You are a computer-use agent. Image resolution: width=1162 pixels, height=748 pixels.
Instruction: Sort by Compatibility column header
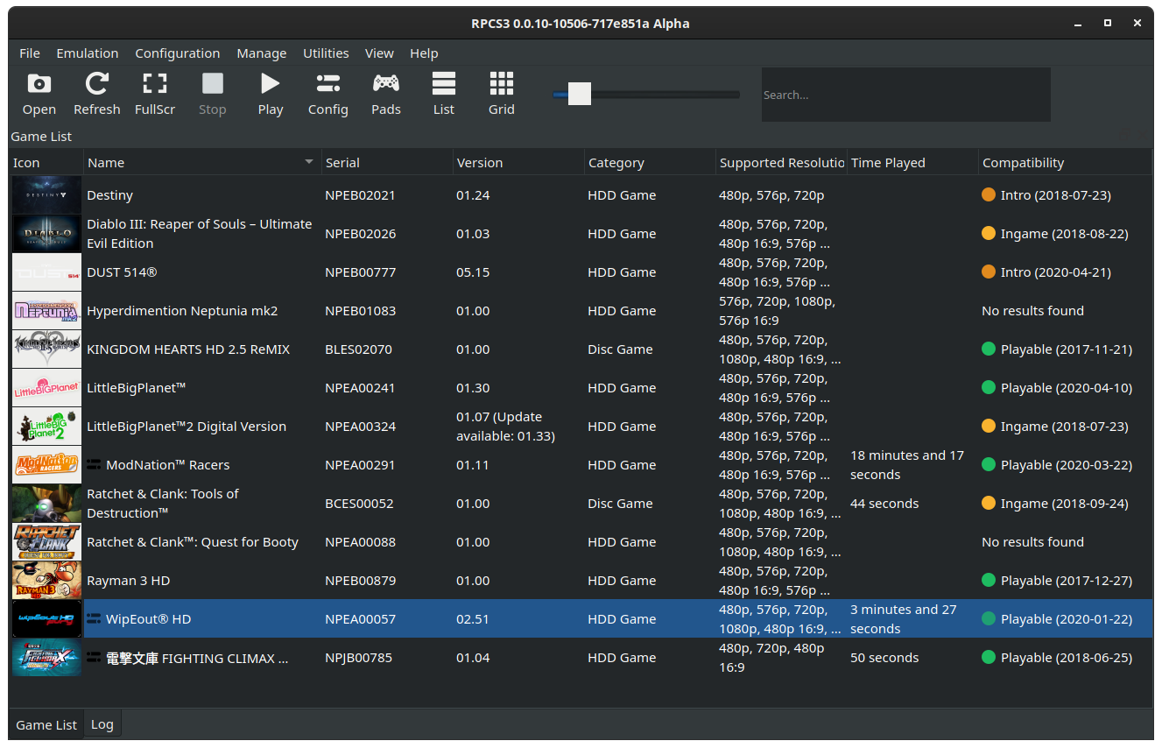point(1065,163)
